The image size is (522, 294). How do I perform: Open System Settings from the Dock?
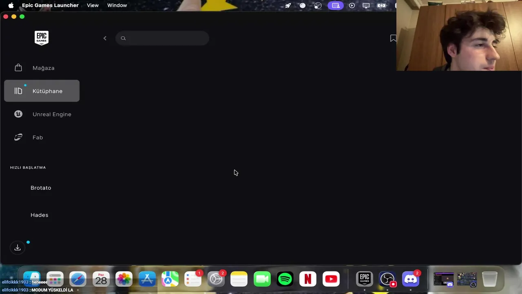click(216, 279)
